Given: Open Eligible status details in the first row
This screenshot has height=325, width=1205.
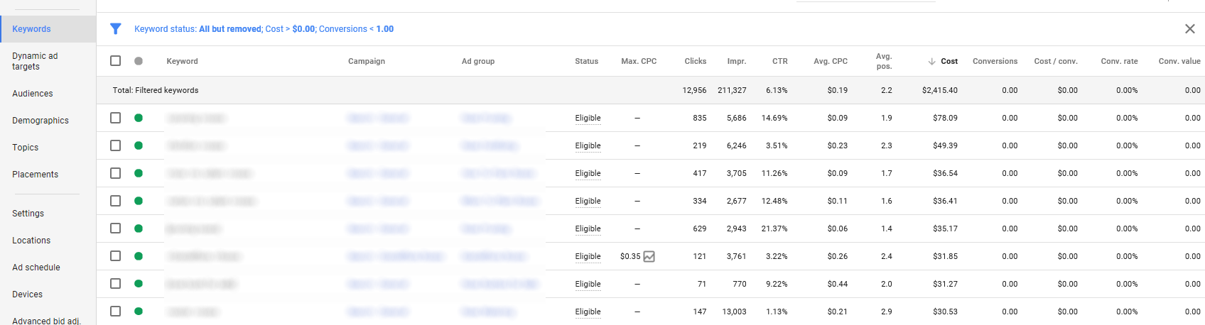Looking at the screenshot, I should coord(588,119).
